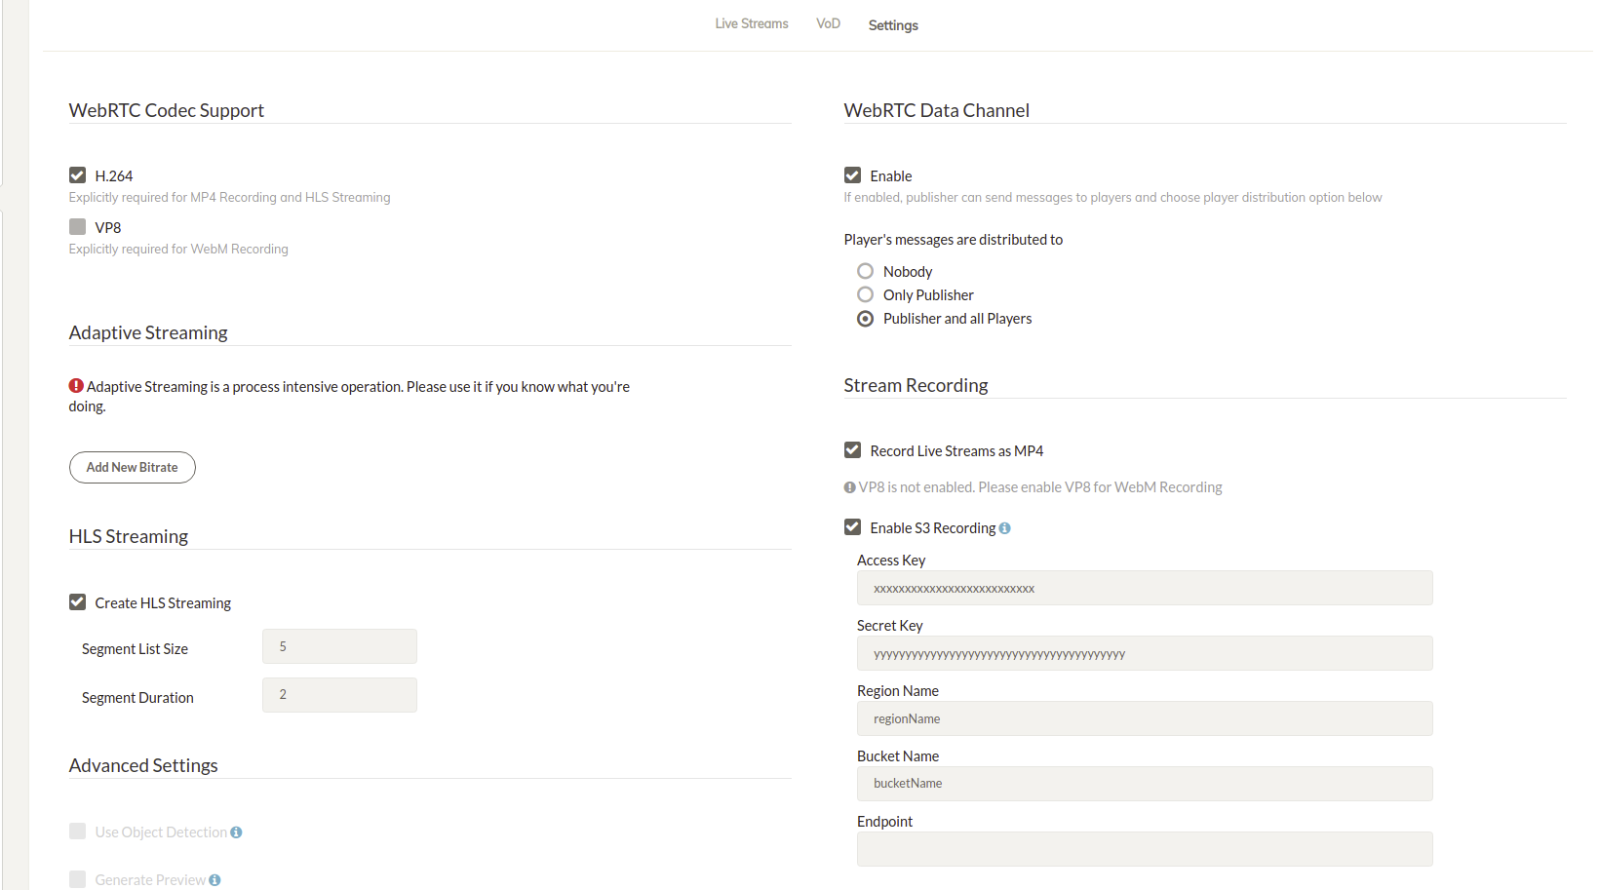This screenshot has width=1599, height=890.
Task: Check the Generate Preview checkbox
Action: click(x=77, y=879)
